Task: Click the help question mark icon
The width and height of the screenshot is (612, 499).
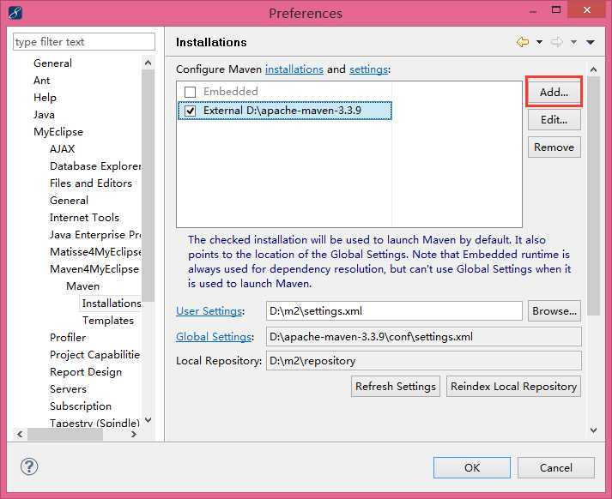Action: [29, 466]
